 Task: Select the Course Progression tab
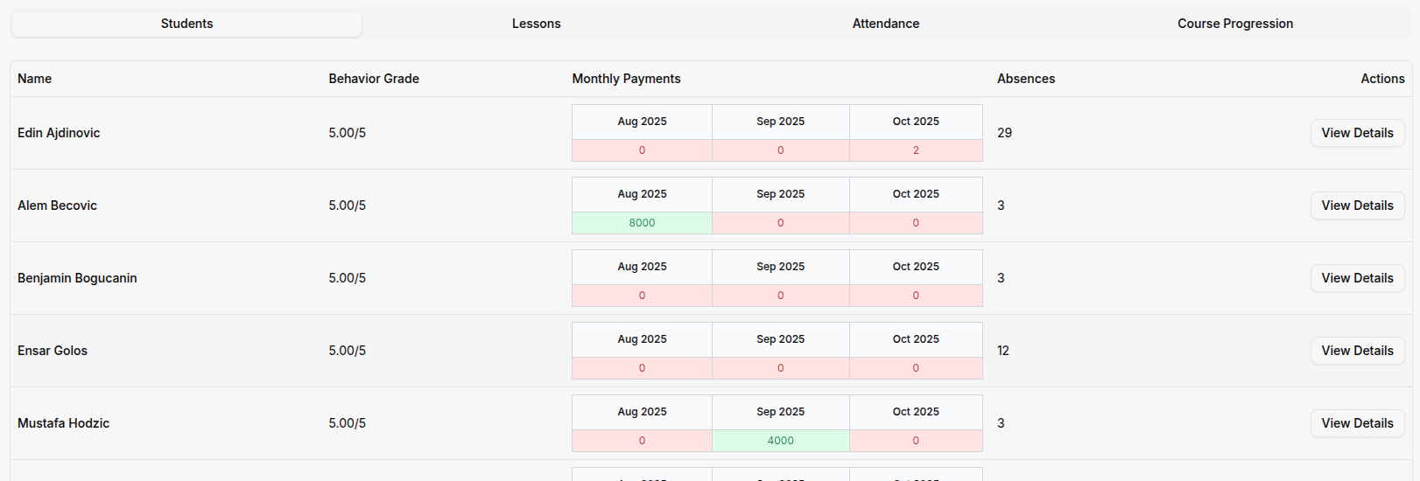1234,24
